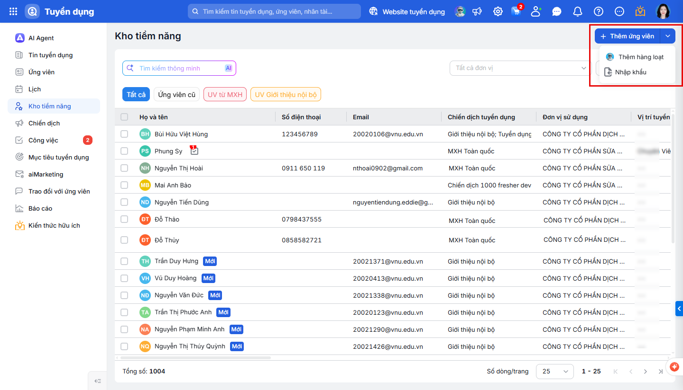This screenshot has height=390, width=683.
Task: Open the notifications bell
Action: tap(578, 11)
